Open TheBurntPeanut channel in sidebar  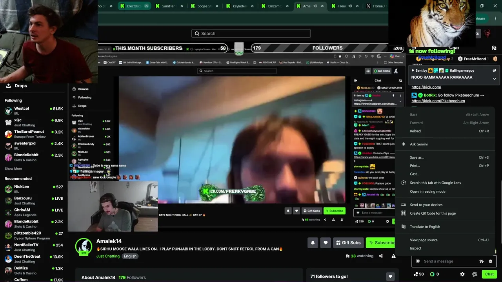(34, 134)
